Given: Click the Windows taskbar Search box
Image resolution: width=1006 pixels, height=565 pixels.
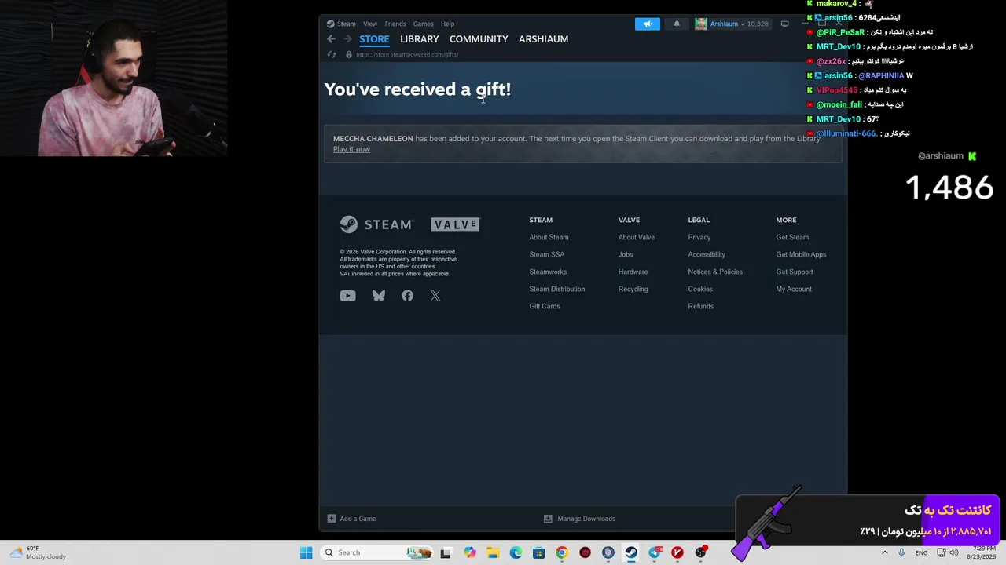Looking at the screenshot, I should coord(378,552).
